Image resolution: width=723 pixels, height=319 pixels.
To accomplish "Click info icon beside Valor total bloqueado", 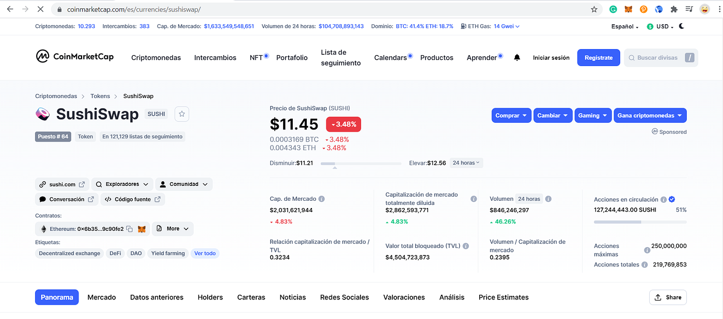I will click(466, 246).
